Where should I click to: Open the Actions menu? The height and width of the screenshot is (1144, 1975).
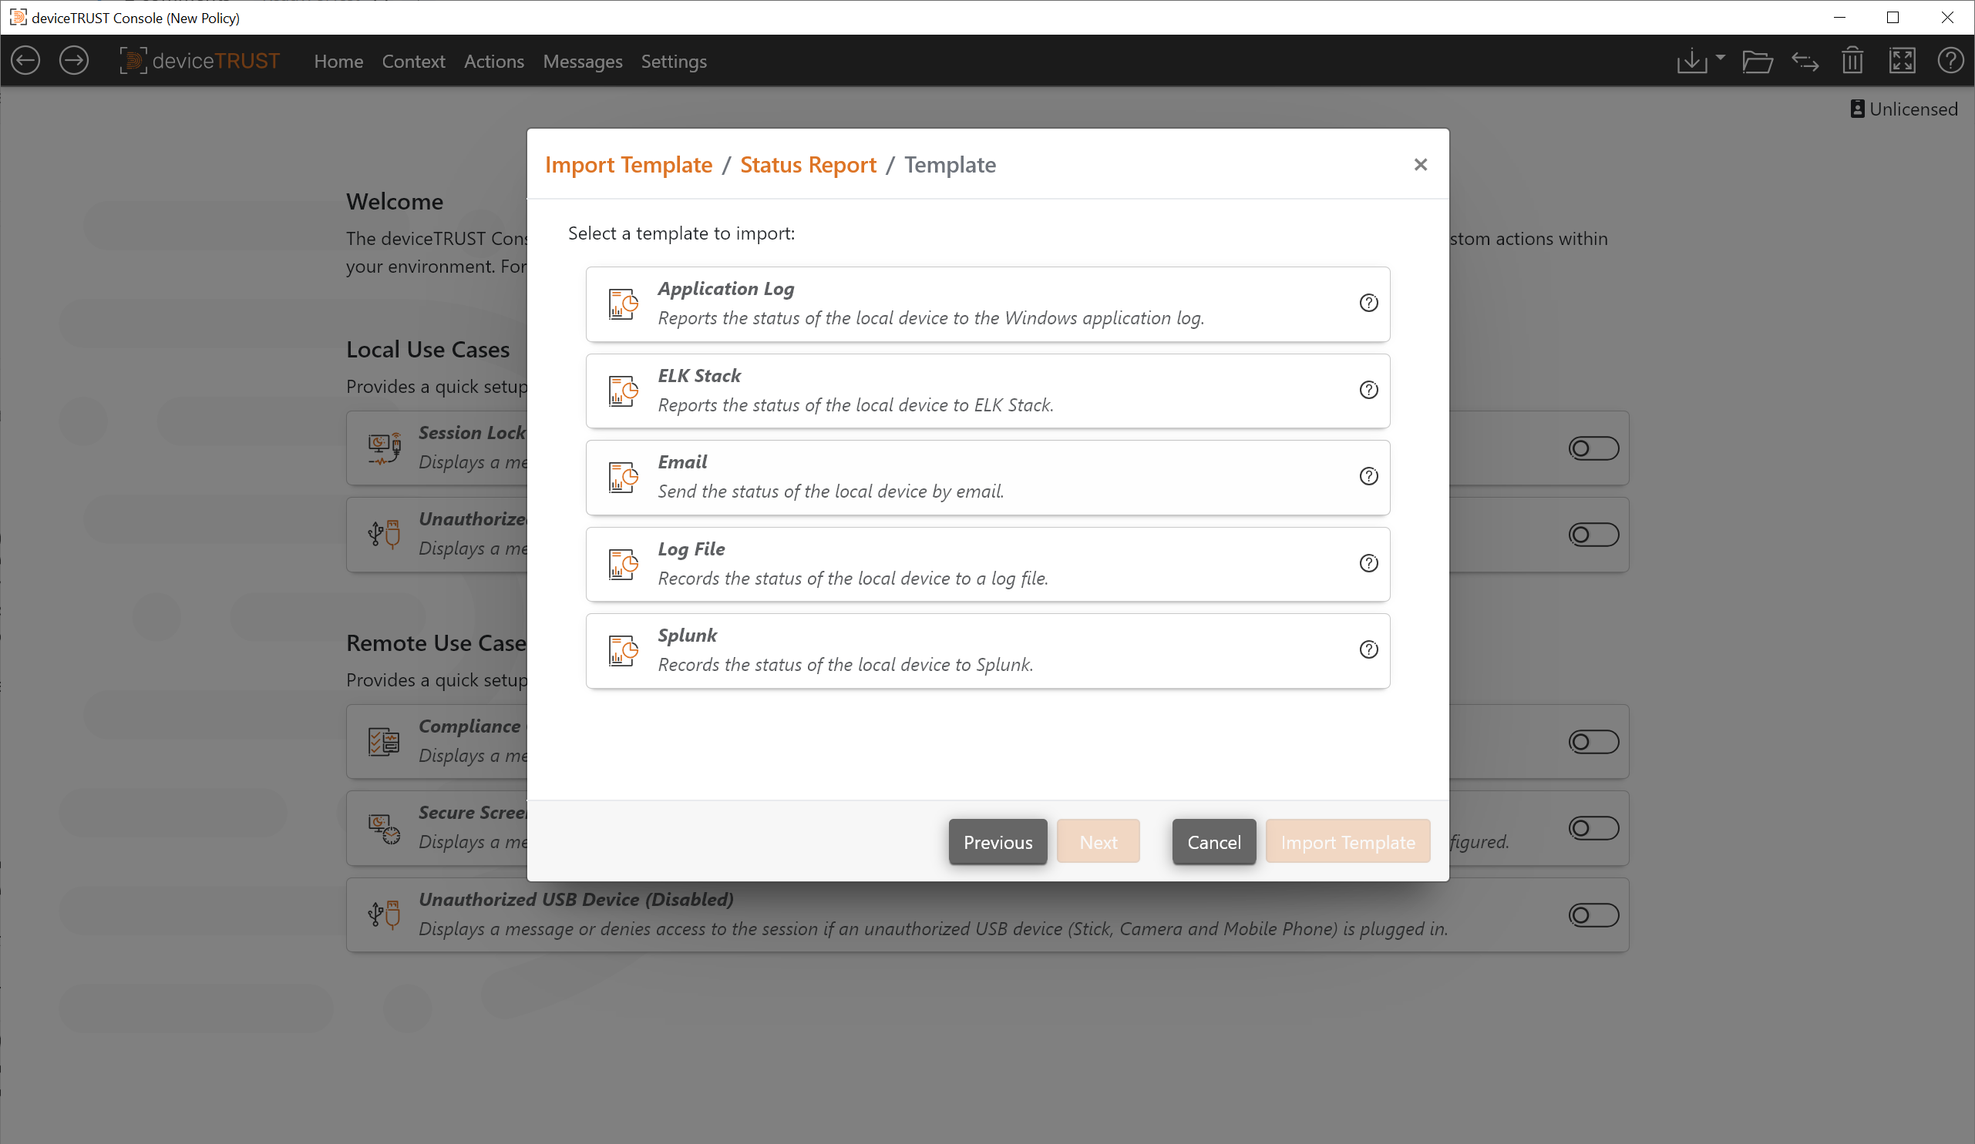click(x=493, y=62)
